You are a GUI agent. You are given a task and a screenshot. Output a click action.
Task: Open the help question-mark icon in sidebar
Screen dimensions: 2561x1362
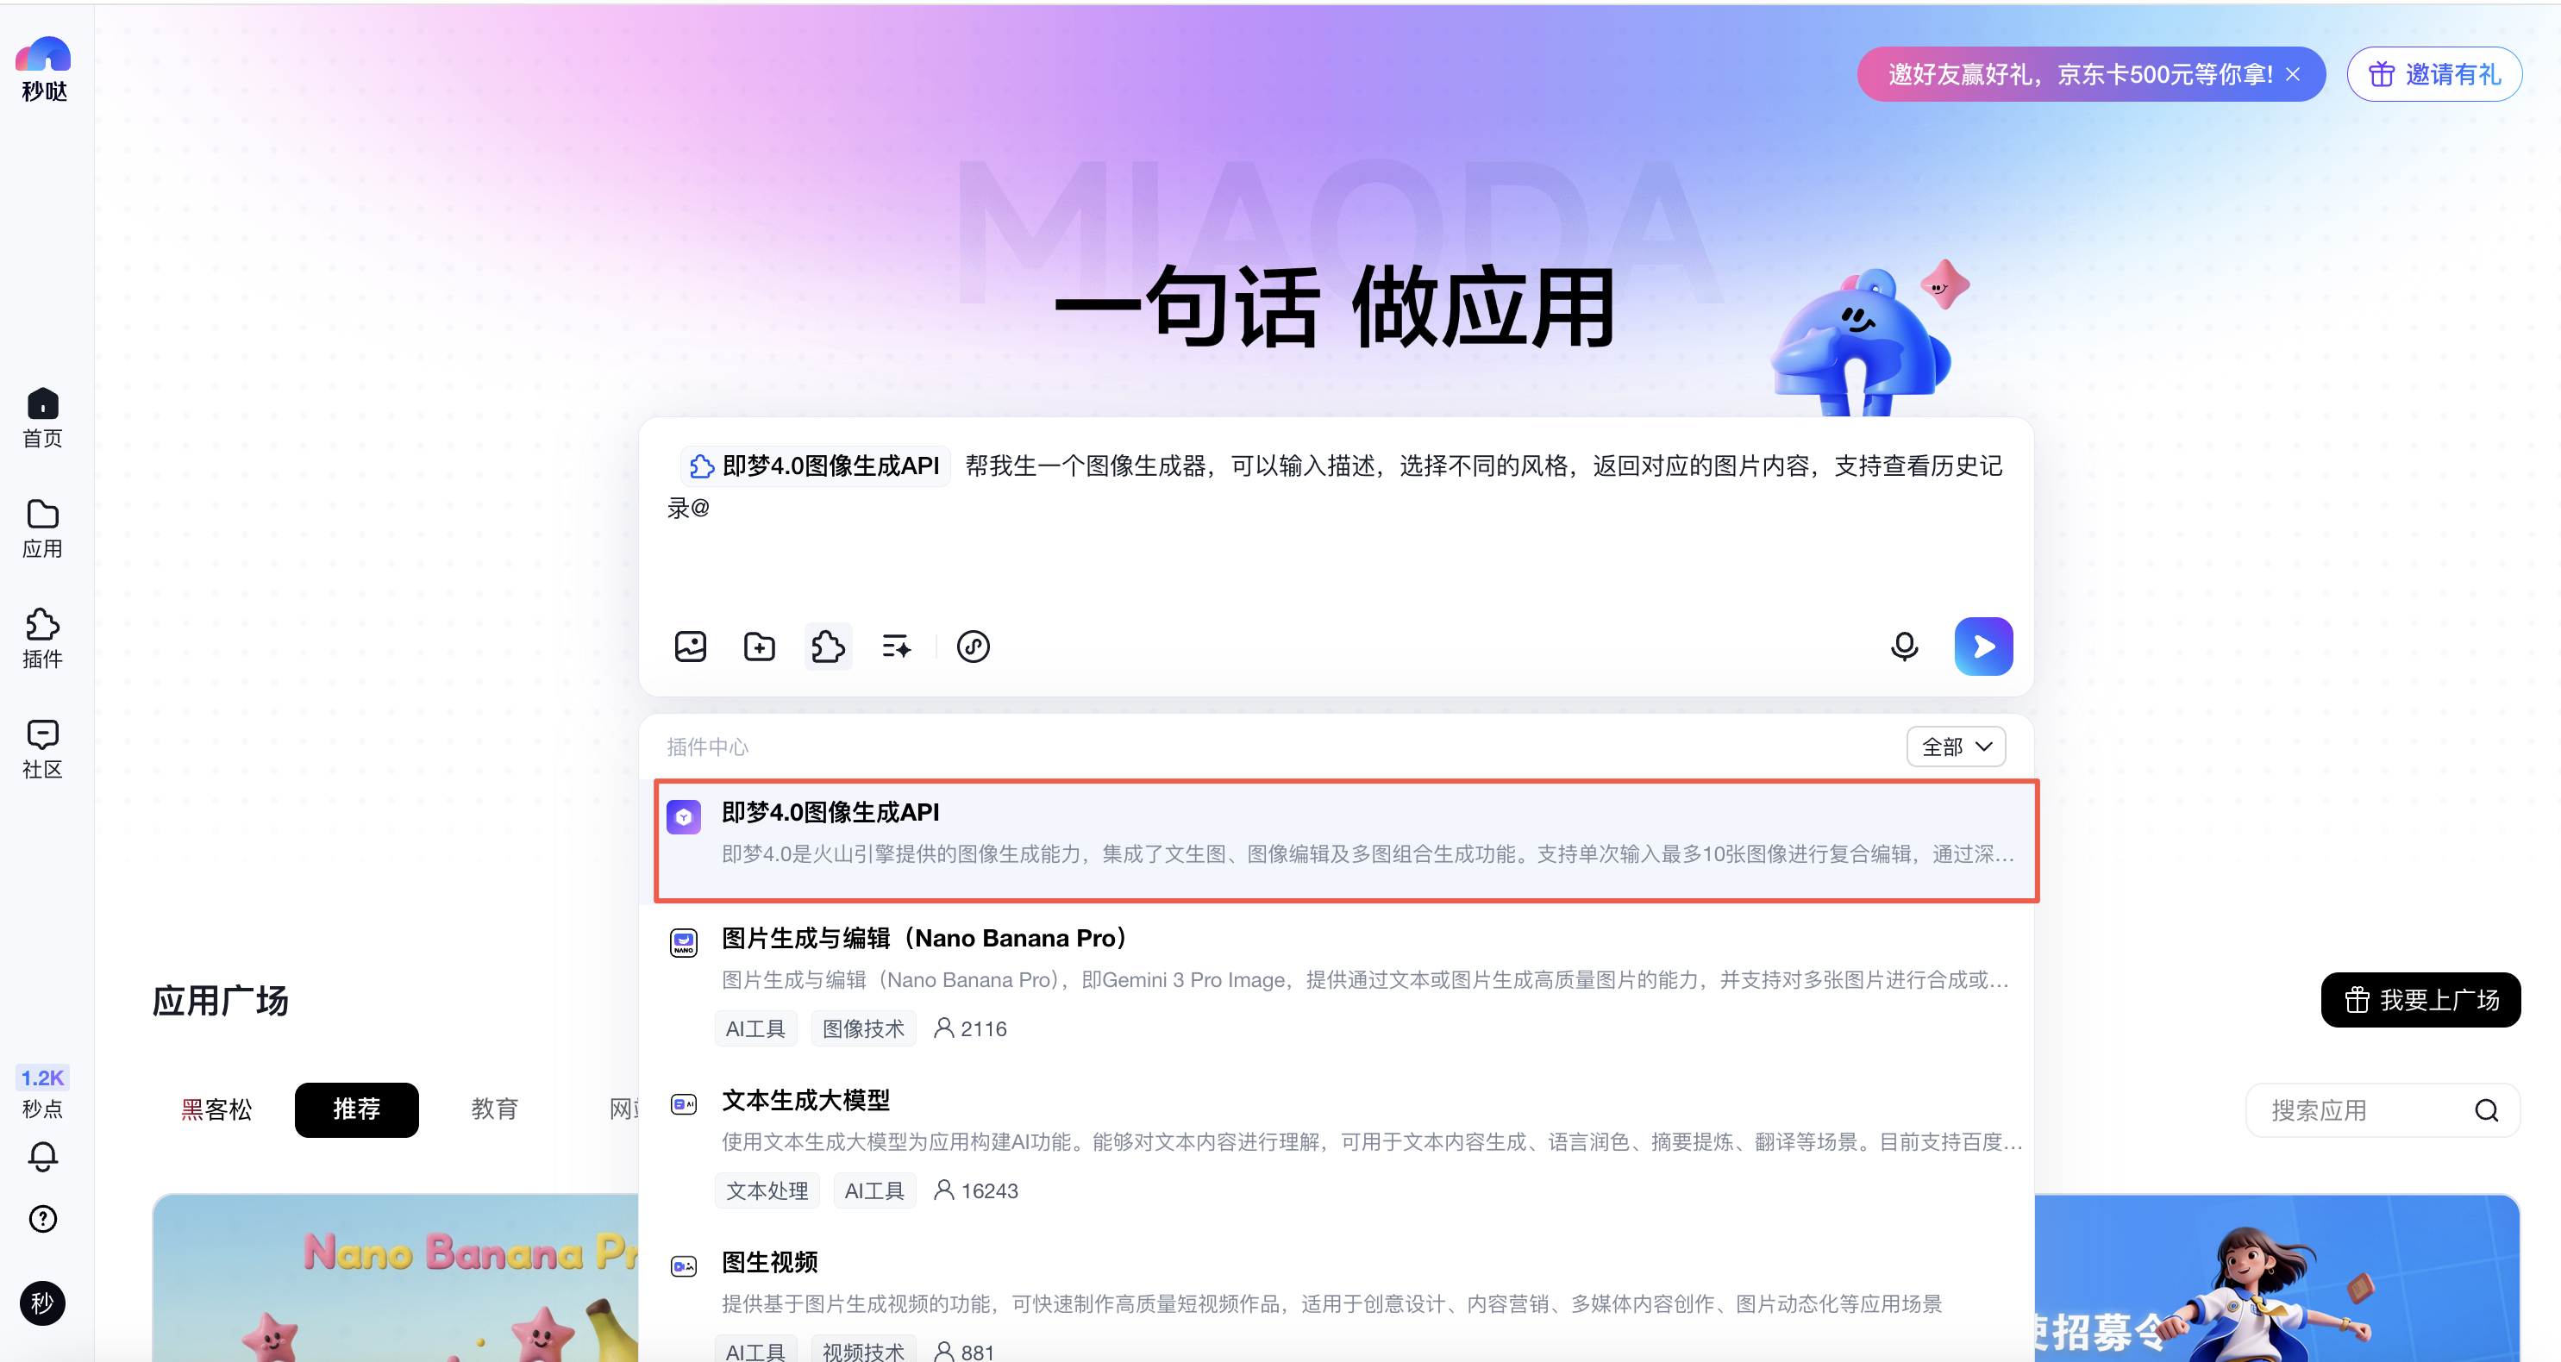pos(43,1219)
